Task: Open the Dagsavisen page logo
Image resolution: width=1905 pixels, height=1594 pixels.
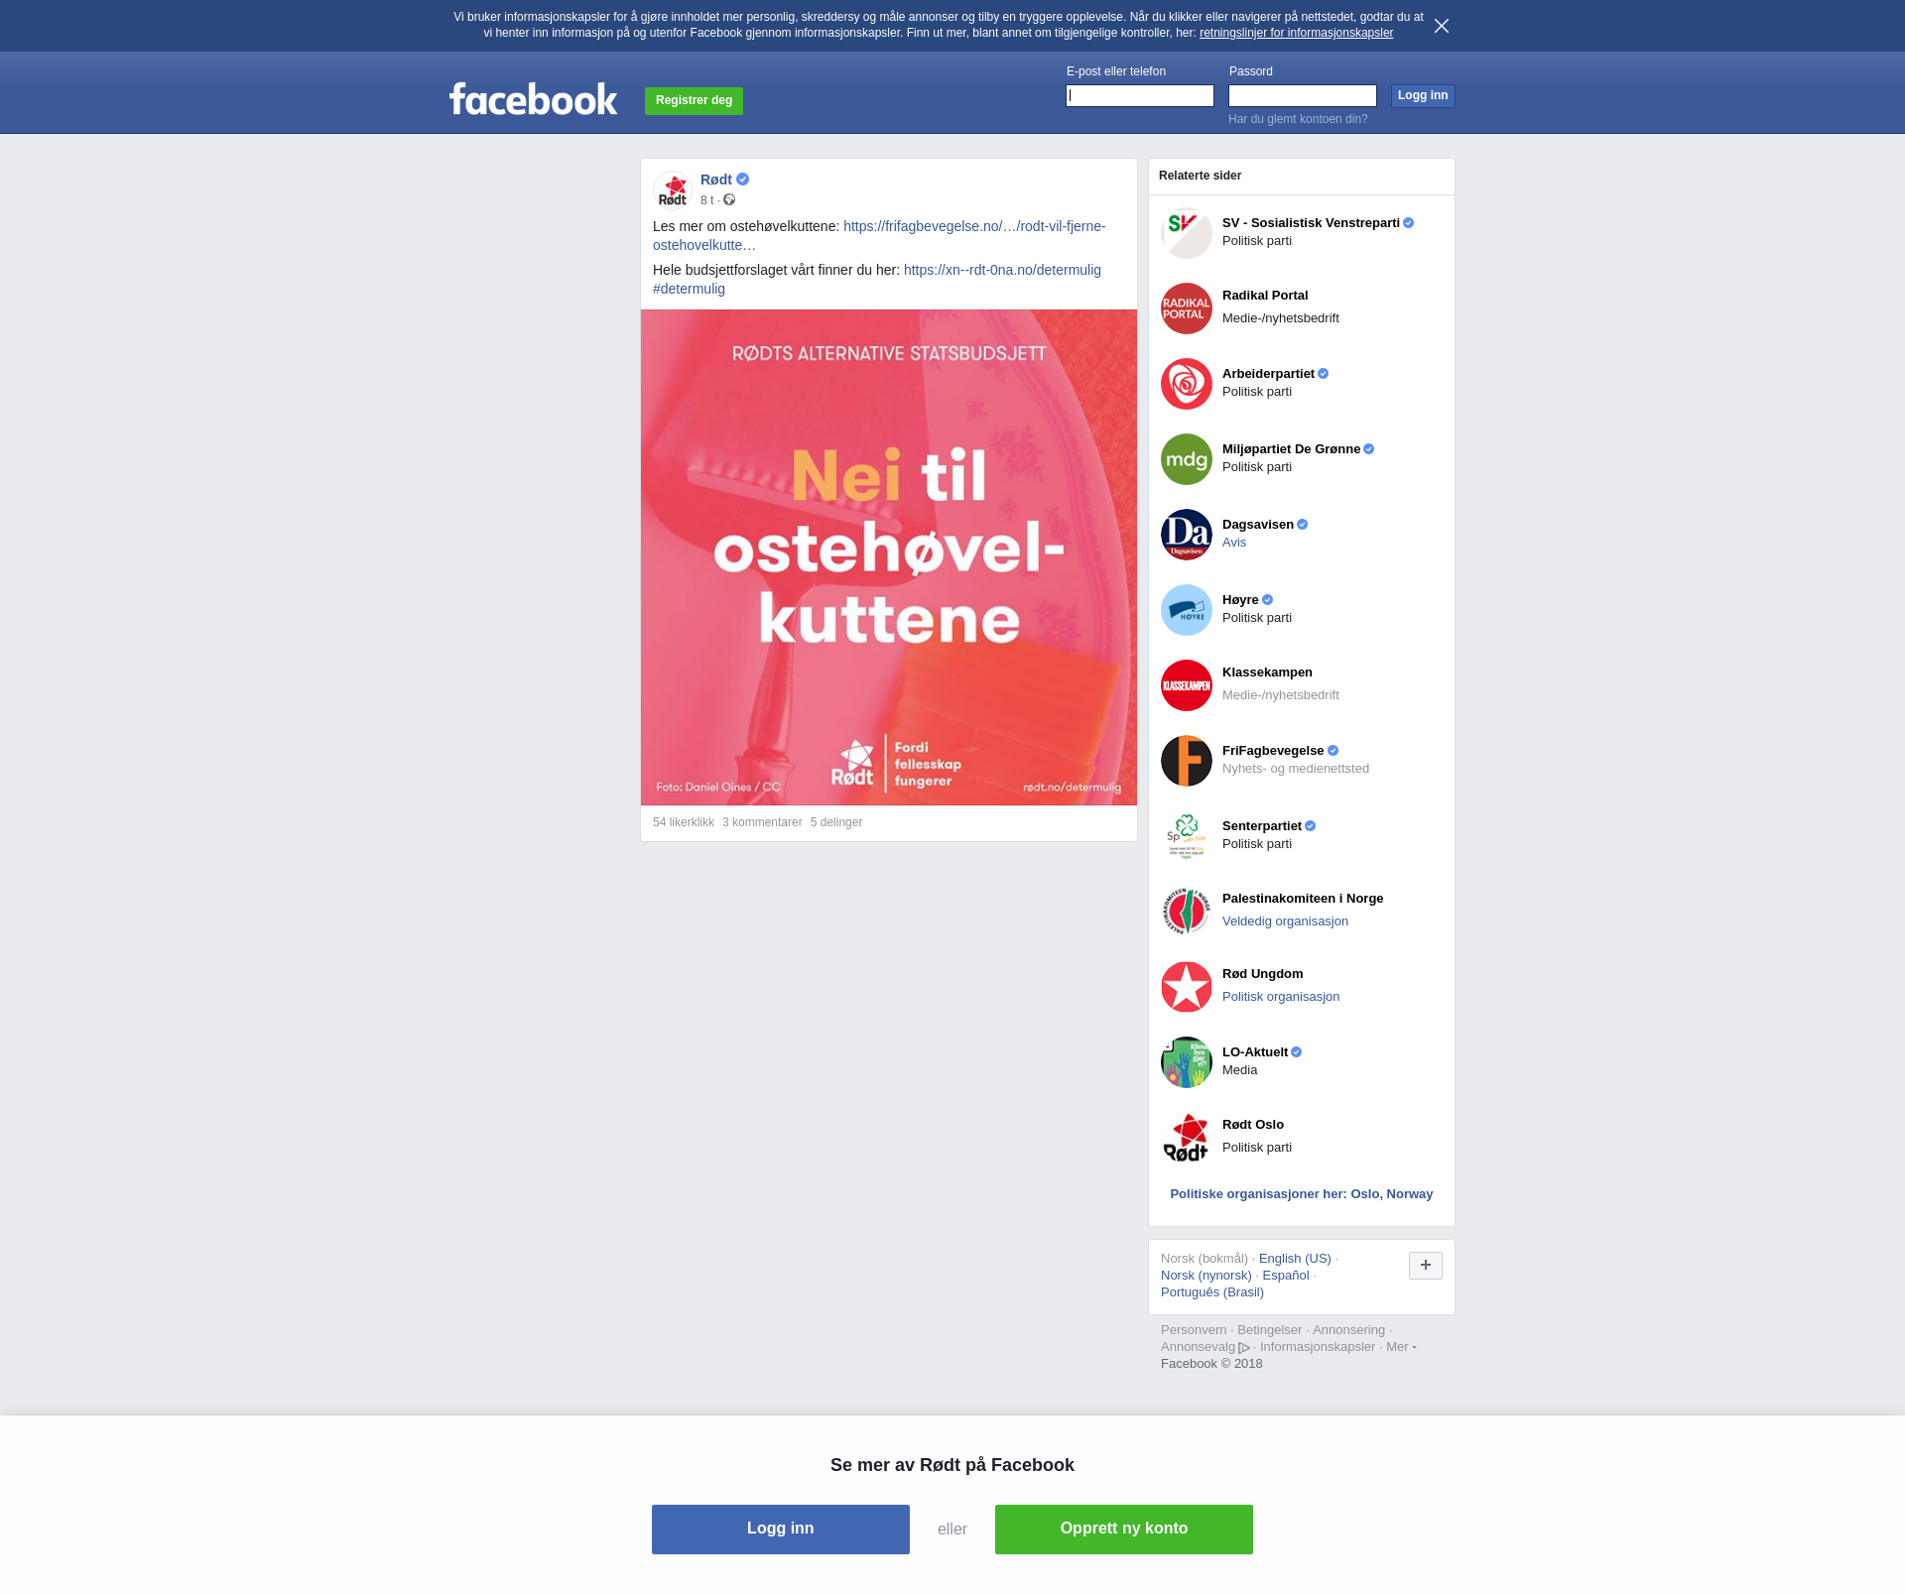Action: (x=1187, y=535)
